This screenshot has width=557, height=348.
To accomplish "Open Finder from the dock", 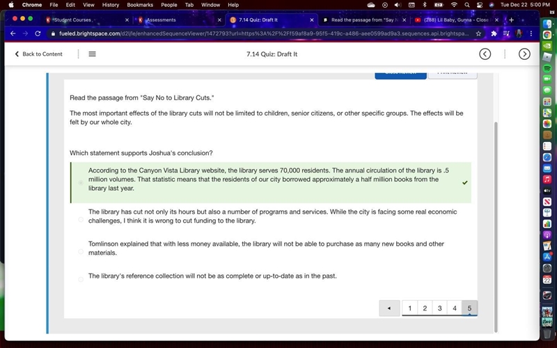I will [x=547, y=24].
